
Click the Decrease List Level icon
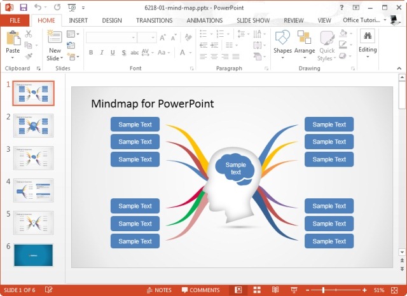[203, 45]
